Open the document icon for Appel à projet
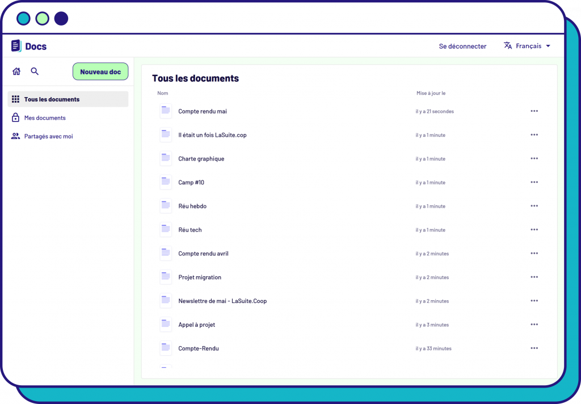The height and width of the screenshot is (404, 581). tap(166, 325)
